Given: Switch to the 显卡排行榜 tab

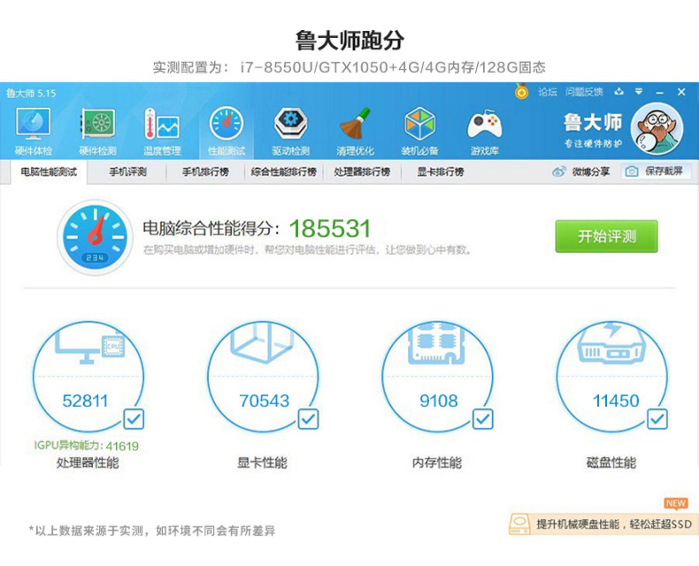Looking at the screenshot, I should click(x=440, y=172).
